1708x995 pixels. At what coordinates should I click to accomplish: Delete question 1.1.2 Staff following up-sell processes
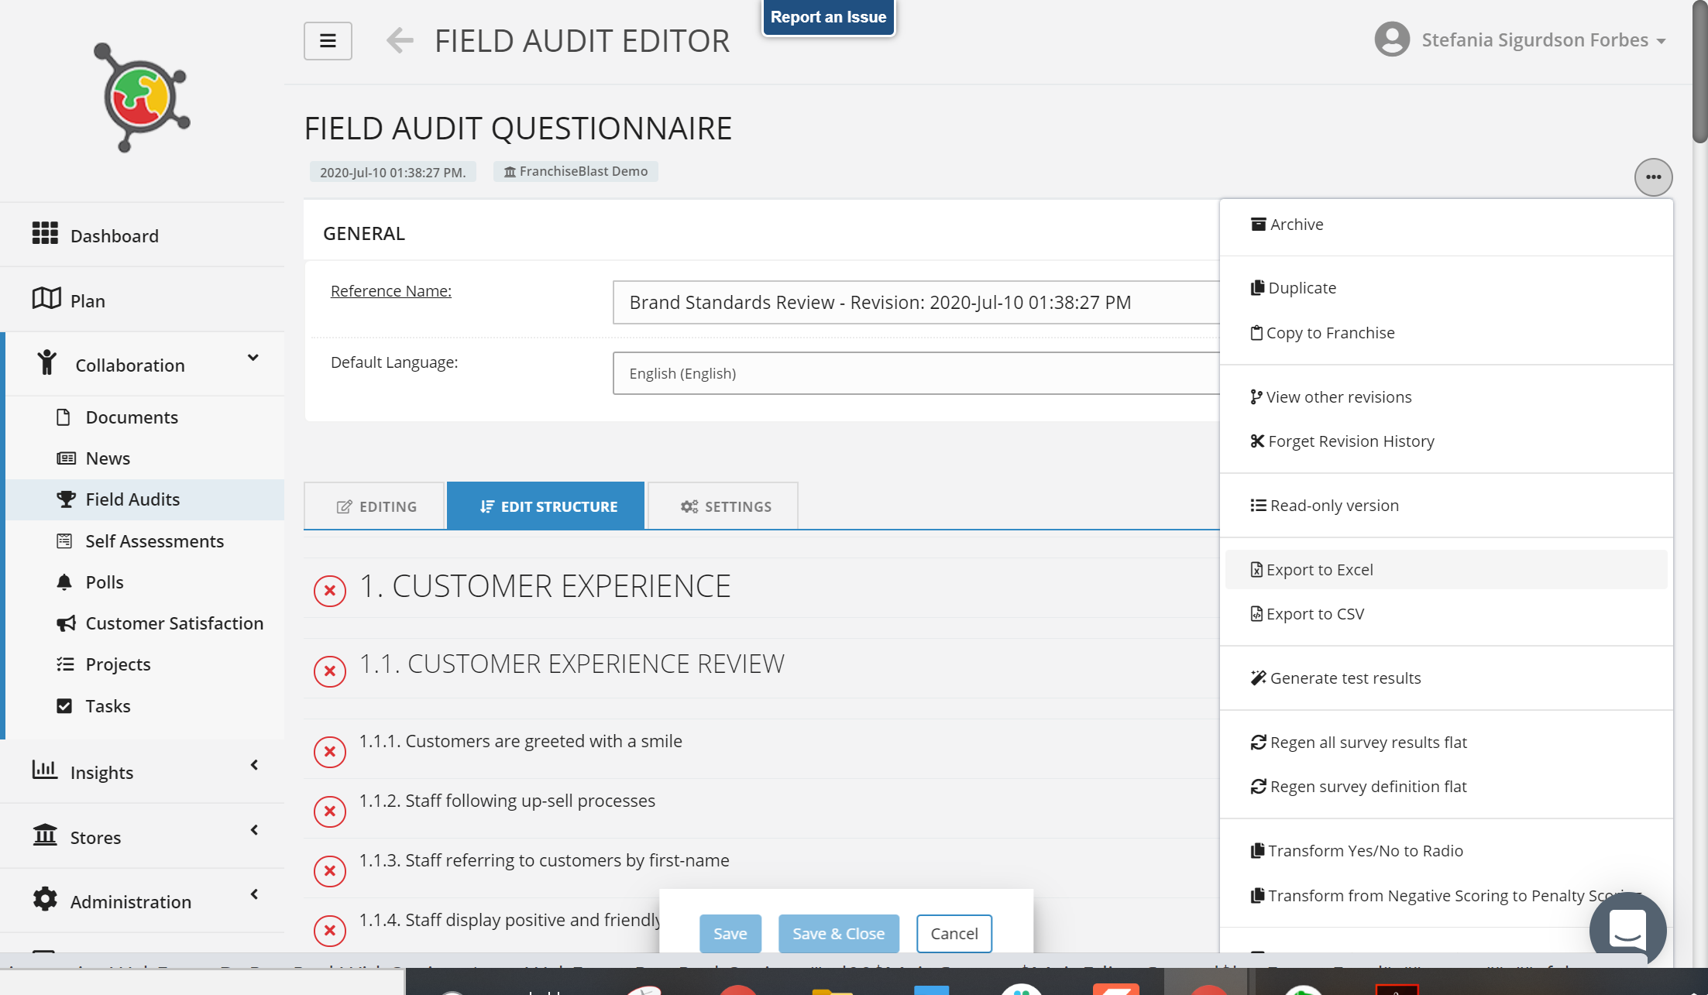[330, 811]
